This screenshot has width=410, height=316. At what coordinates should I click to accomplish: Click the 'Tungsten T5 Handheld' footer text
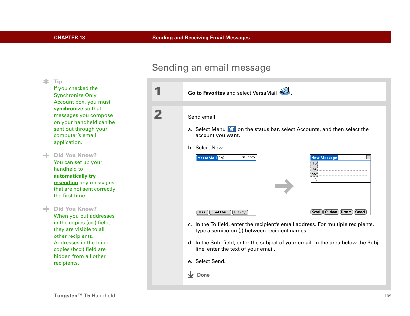click(x=85, y=296)
